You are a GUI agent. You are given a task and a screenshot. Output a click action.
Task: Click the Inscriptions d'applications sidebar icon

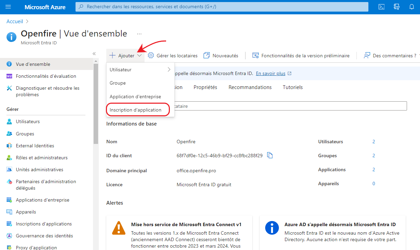point(10,224)
